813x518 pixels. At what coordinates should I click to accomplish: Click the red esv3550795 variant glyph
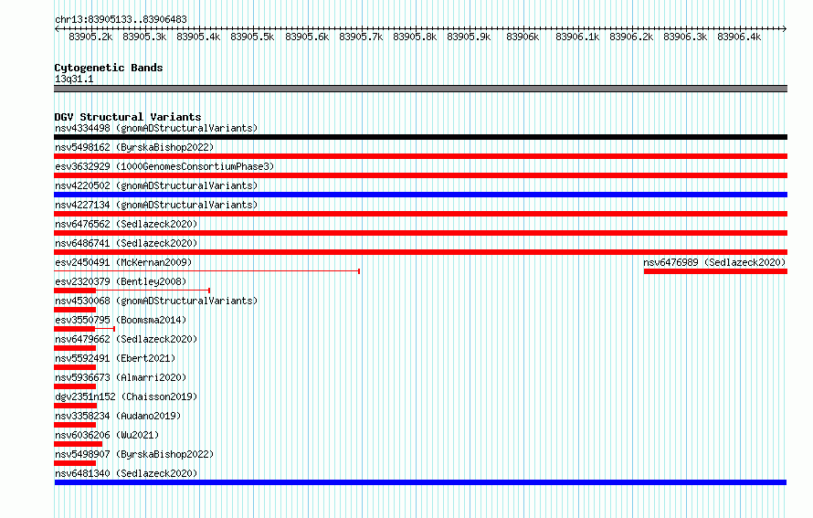(84, 329)
